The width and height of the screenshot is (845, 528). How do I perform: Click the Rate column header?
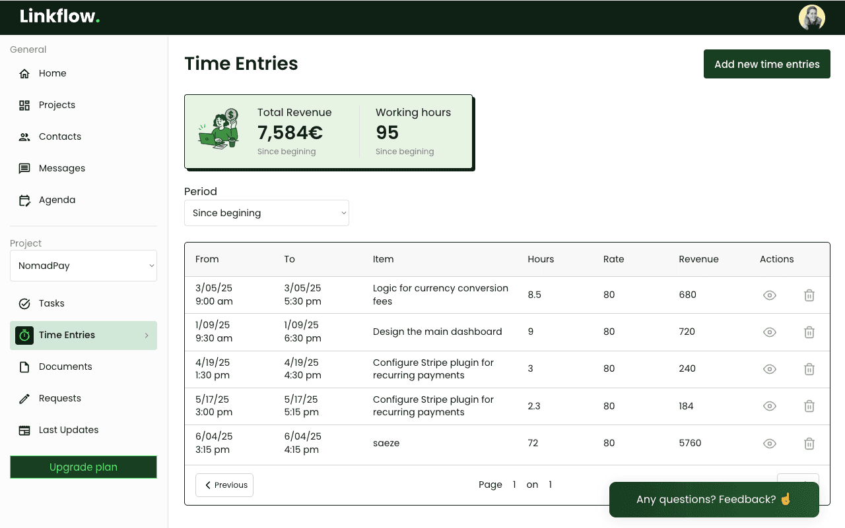pyautogui.click(x=613, y=259)
